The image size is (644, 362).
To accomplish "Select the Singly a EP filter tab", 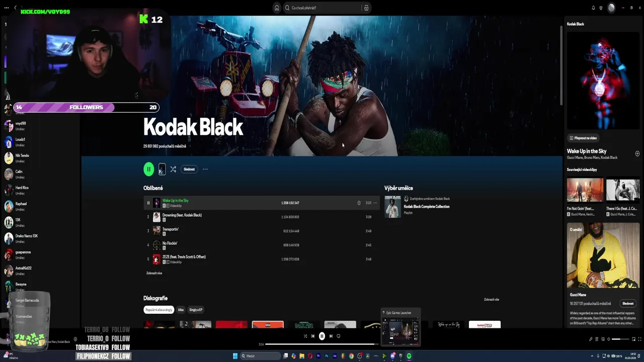I will (x=196, y=310).
